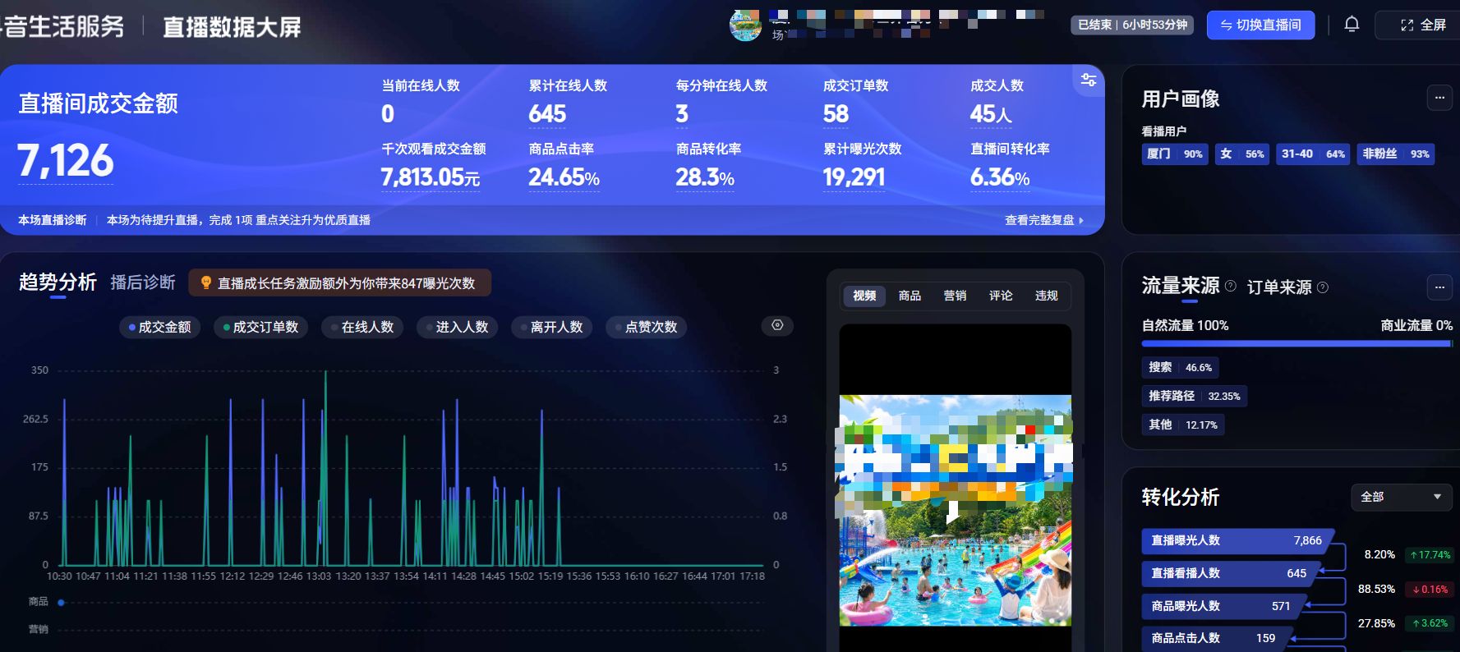Viewport: 1460px width, 652px height.
Task: Select the 趋势分析 tab
Action: click(58, 282)
